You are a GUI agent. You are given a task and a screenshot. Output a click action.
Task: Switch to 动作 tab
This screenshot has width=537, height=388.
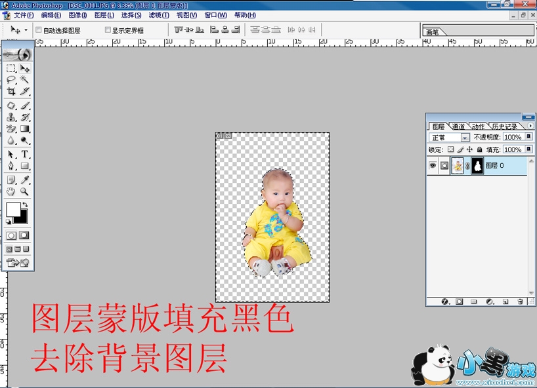(478, 126)
